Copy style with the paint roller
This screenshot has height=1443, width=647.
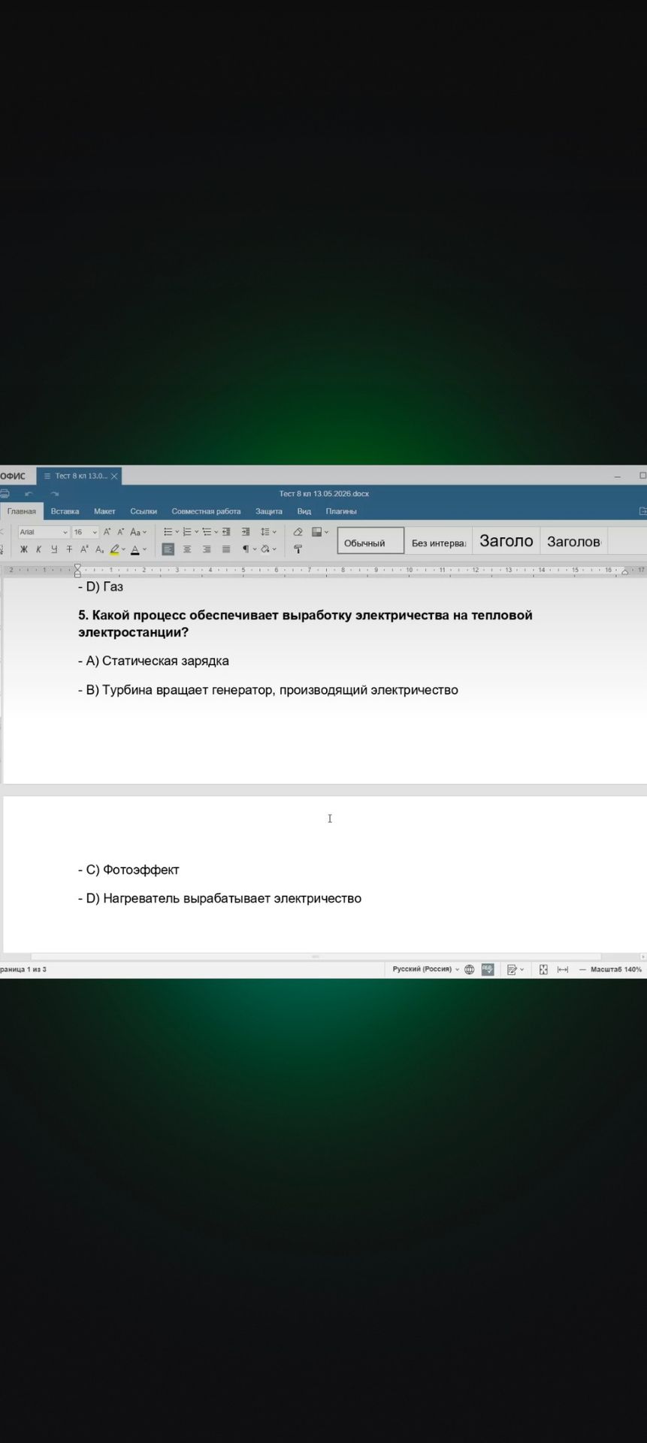(x=298, y=549)
